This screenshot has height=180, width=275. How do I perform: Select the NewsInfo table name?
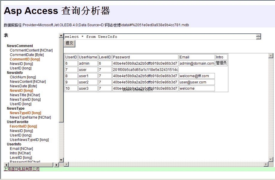click(15, 73)
